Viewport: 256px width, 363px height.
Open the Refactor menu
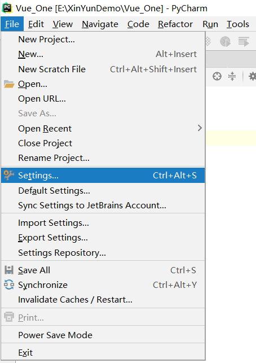click(175, 24)
